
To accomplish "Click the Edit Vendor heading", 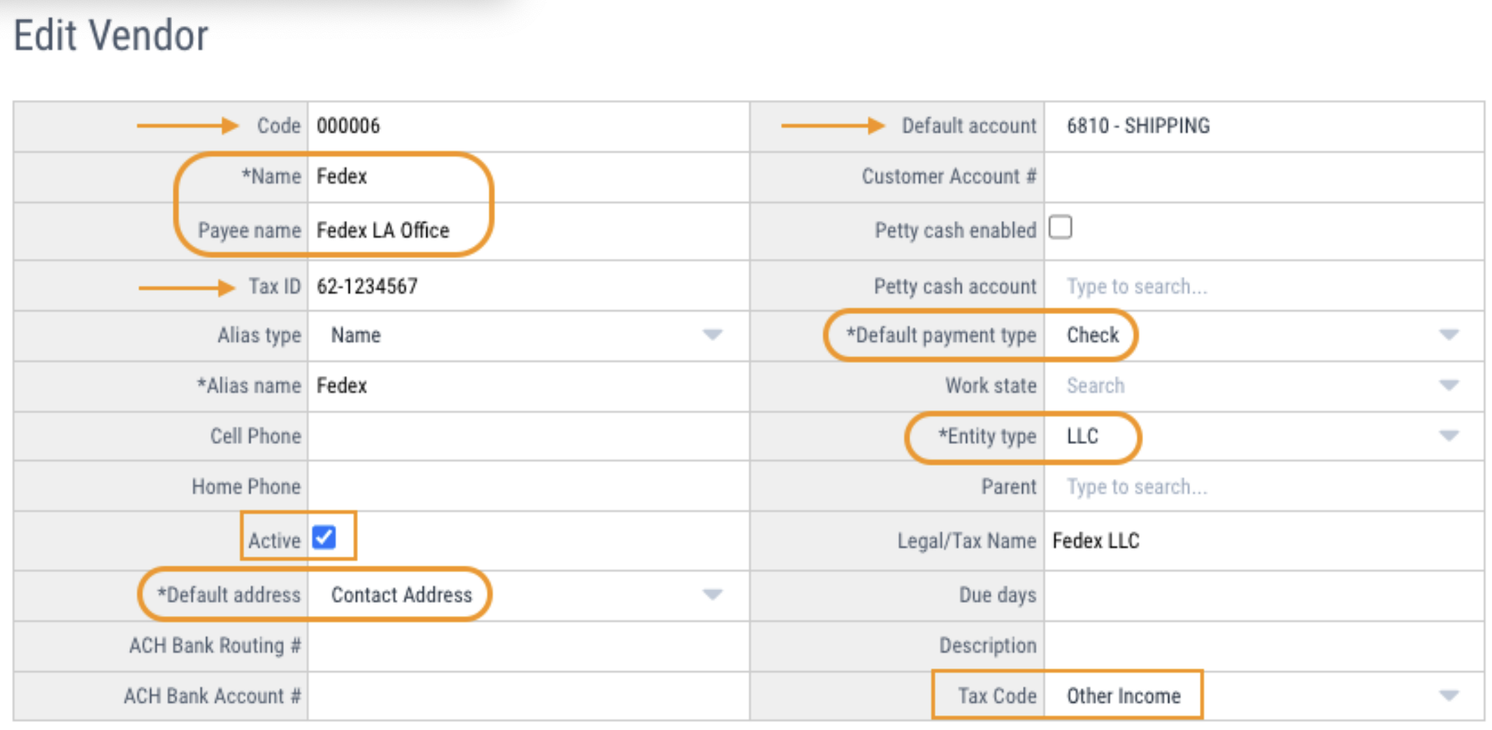I will (110, 35).
